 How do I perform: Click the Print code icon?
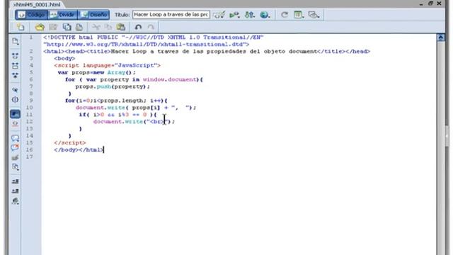coord(79,27)
